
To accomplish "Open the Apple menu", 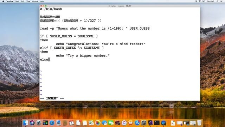I will tap(3, 1).
